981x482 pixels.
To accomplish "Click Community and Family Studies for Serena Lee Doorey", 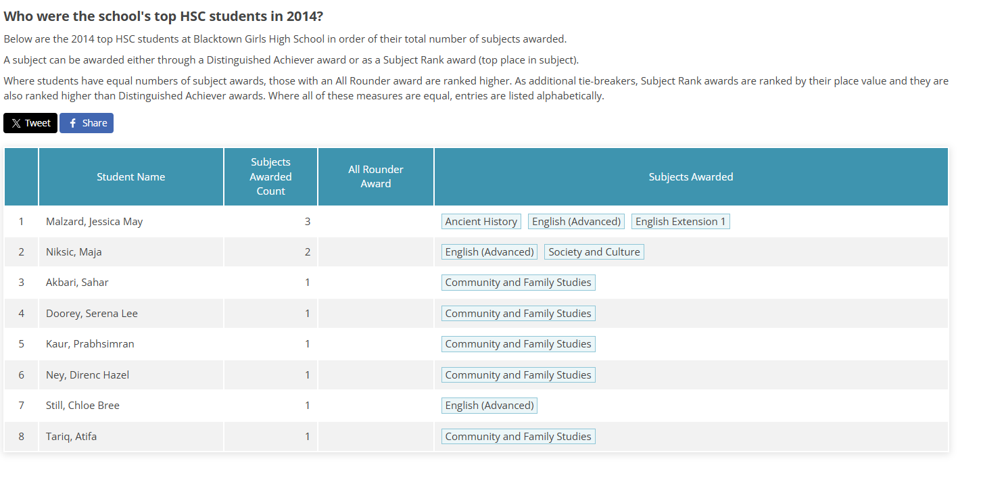I will 519,314.
